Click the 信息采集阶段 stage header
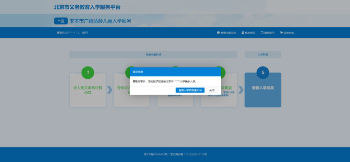350x162 pixels. click(x=153, y=55)
